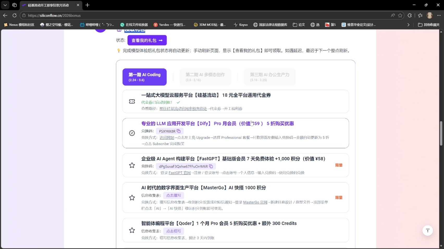Open the favorites list panel

[x=420, y=15]
